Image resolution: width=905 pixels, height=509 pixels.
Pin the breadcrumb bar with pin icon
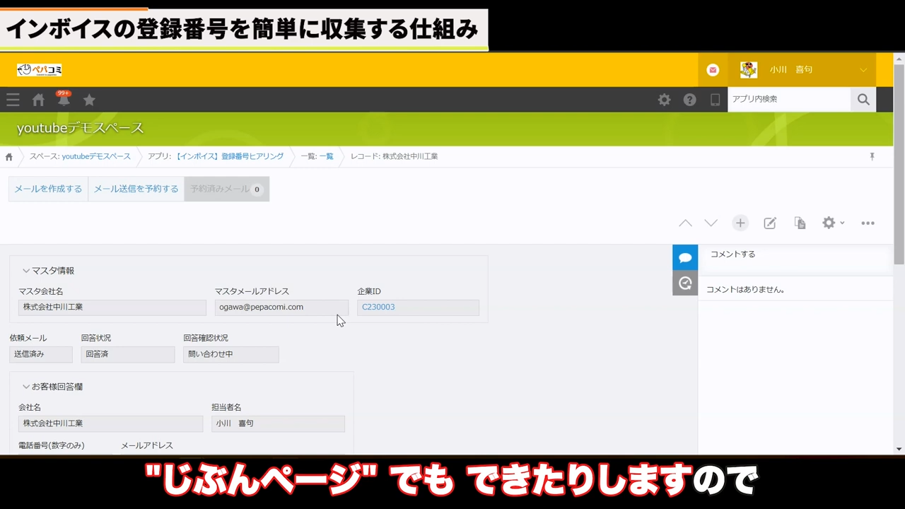click(x=872, y=156)
